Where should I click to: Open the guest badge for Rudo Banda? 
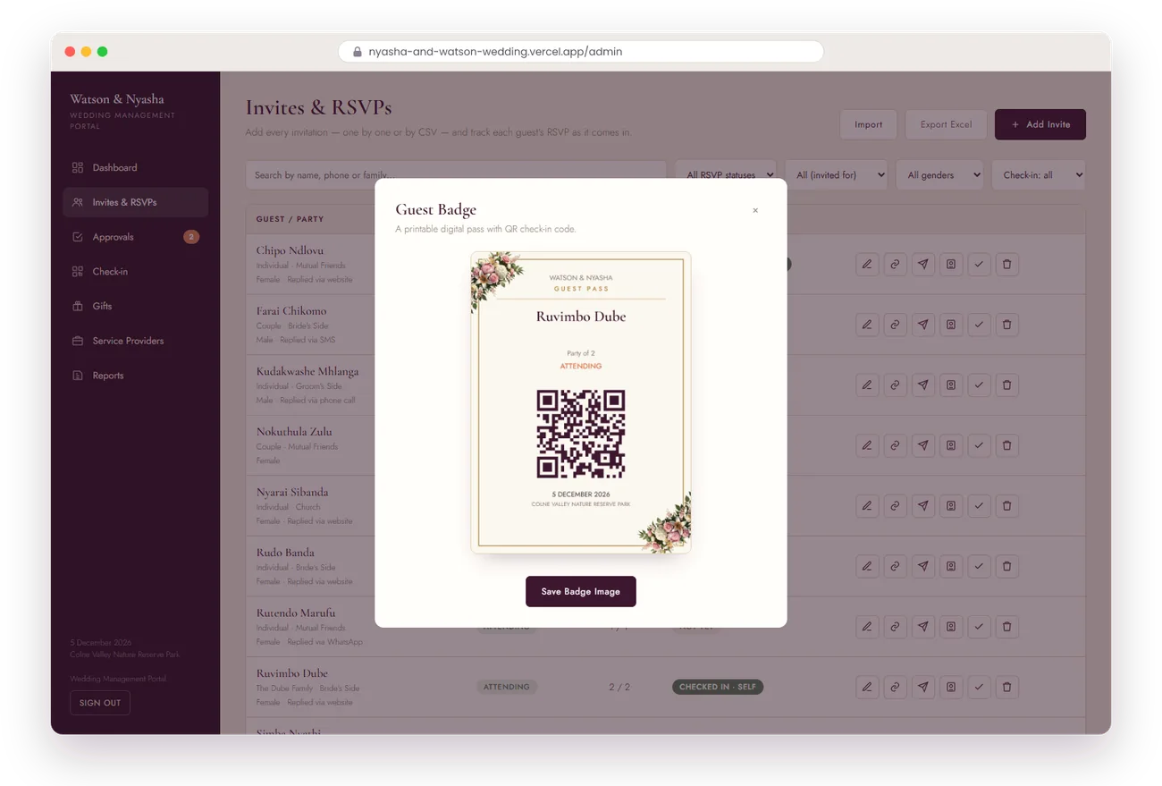pyautogui.click(x=951, y=566)
